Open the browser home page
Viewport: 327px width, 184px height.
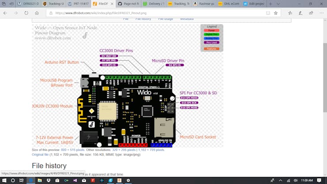tap(37, 13)
